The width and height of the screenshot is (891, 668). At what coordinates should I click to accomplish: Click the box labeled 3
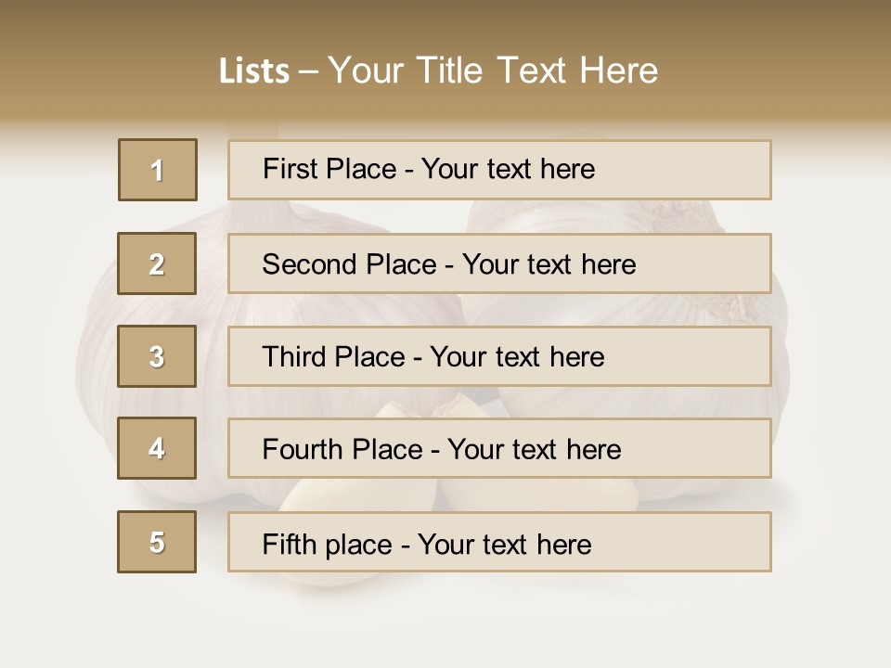pyautogui.click(x=157, y=356)
